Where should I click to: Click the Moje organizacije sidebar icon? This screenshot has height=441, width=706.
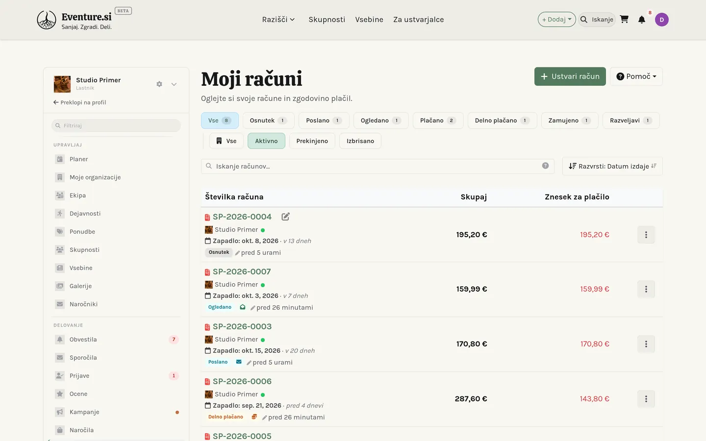[60, 177]
